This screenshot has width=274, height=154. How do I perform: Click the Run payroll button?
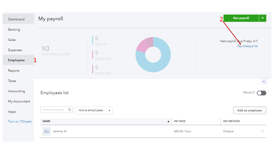point(241,18)
